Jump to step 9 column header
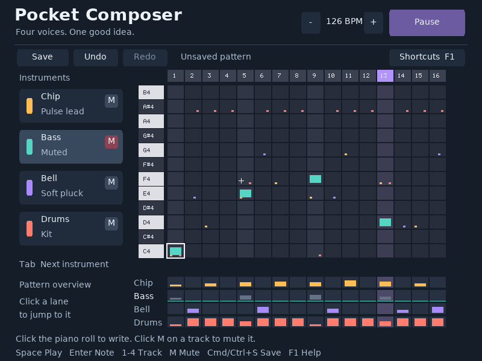Viewport: 482px width, 361px height. 315,76
